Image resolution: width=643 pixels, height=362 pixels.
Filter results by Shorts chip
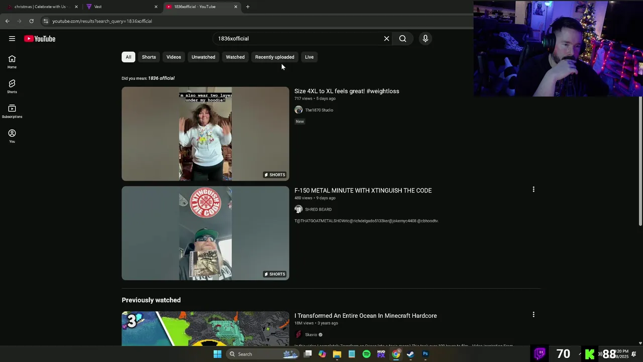pyautogui.click(x=149, y=57)
